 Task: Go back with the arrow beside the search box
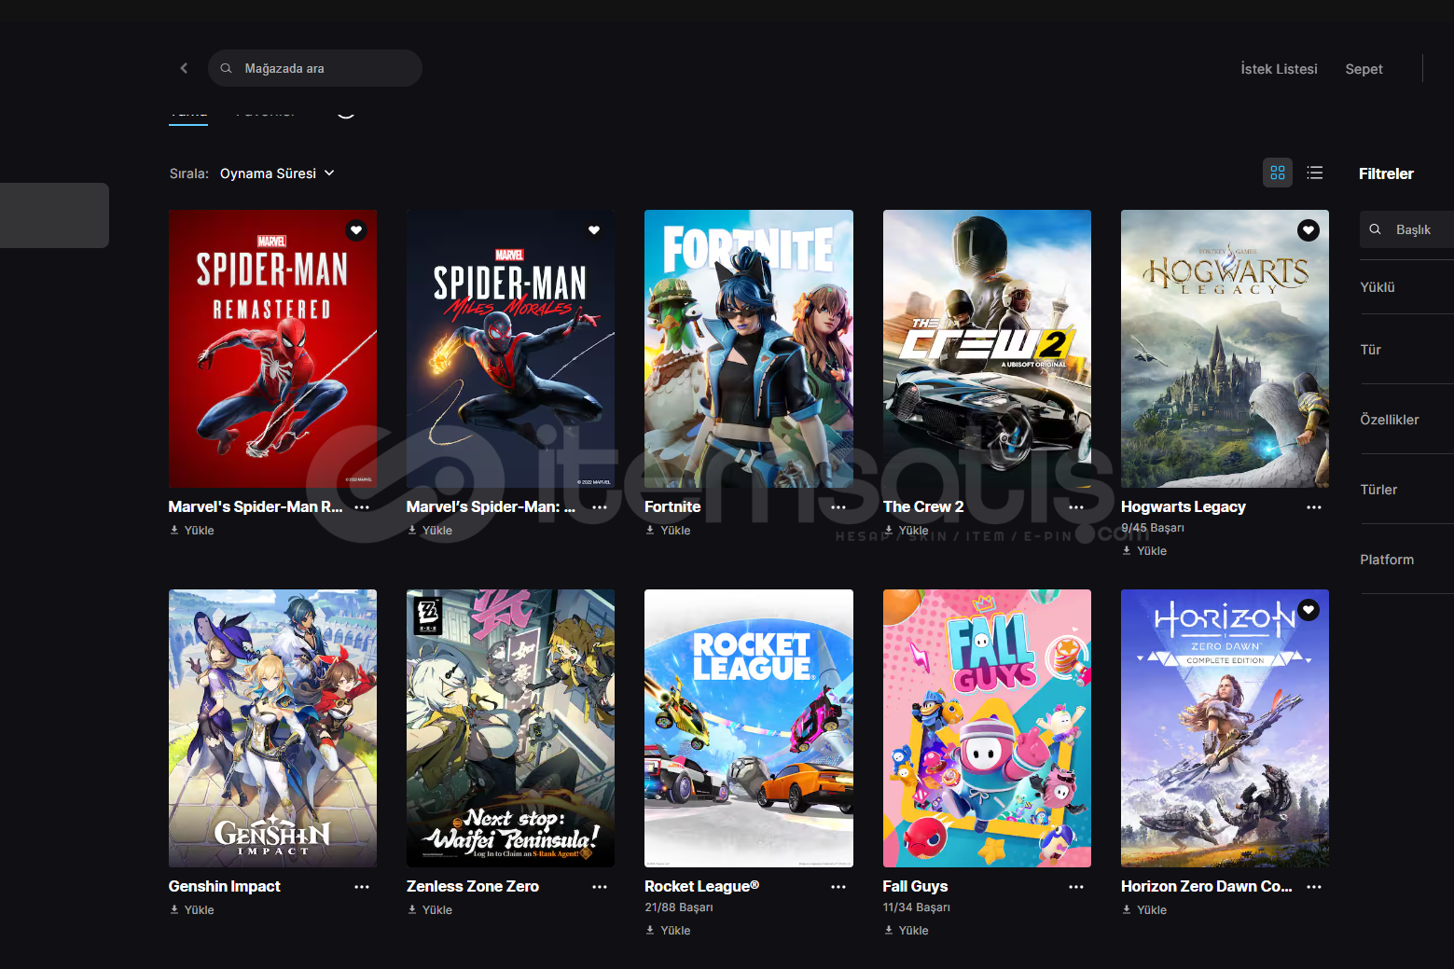click(184, 68)
